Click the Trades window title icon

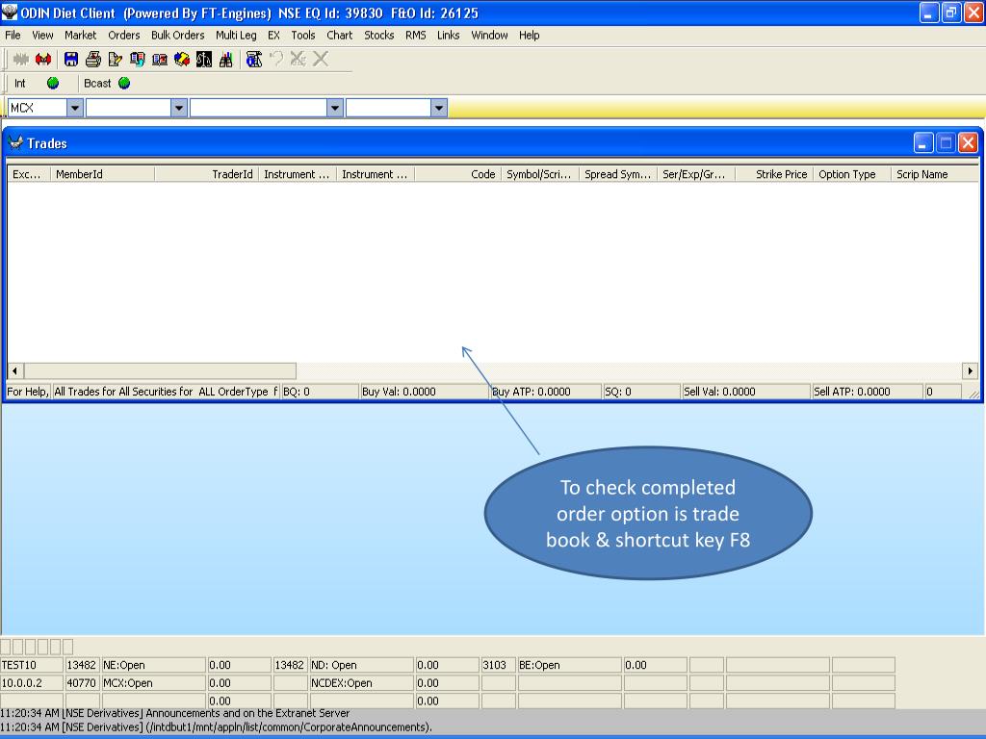coord(15,143)
